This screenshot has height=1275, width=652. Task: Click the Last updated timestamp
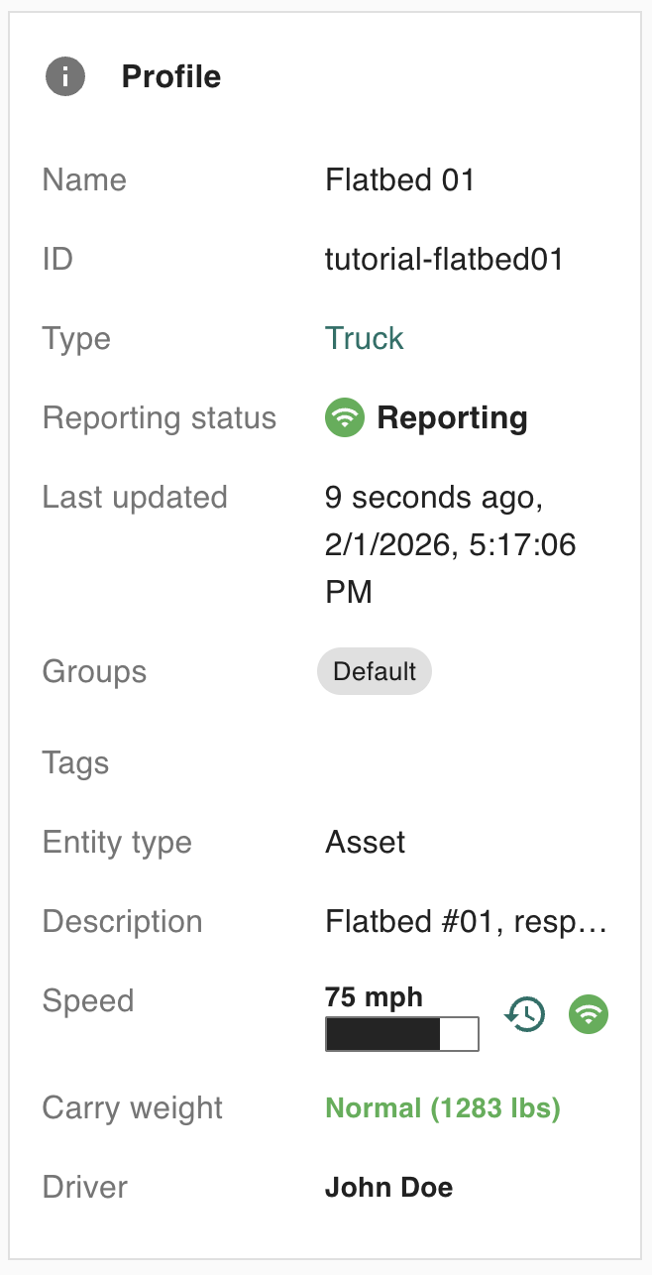tap(450, 544)
